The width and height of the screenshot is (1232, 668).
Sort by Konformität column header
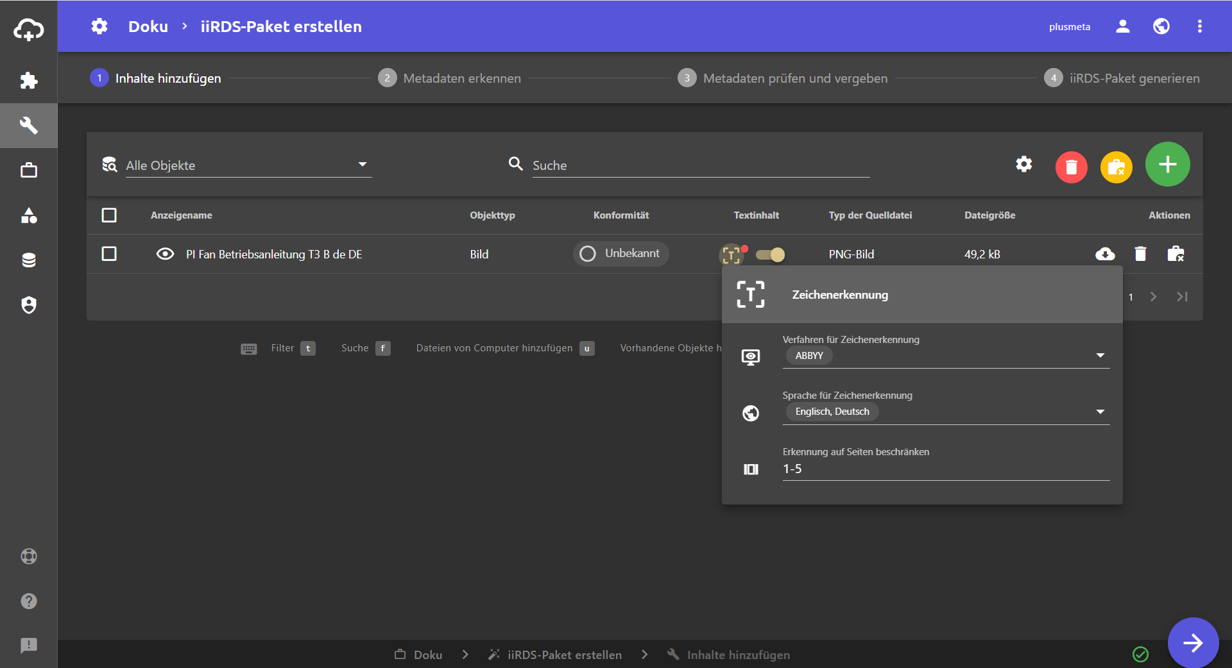621,215
